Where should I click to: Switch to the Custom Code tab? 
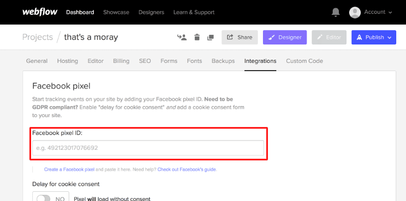click(x=304, y=61)
